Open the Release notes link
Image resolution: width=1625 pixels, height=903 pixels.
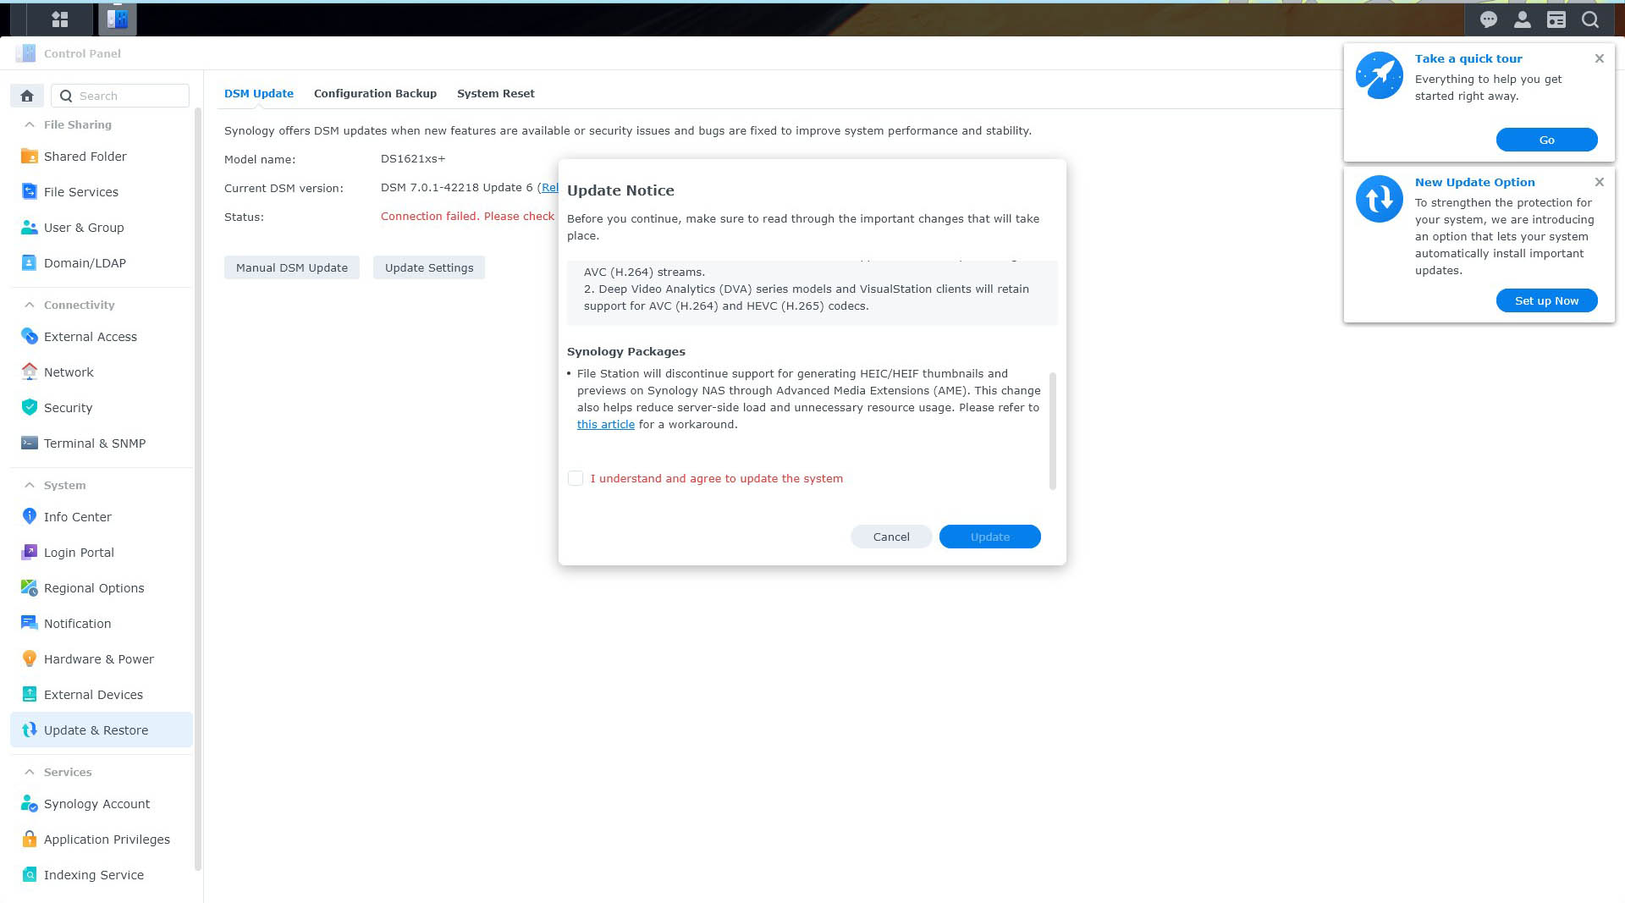click(x=549, y=188)
